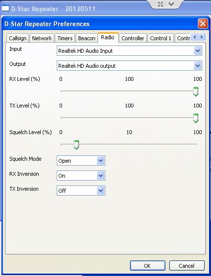
Task: Switch to the Callsign tab
Action: [x=17, y=38]
